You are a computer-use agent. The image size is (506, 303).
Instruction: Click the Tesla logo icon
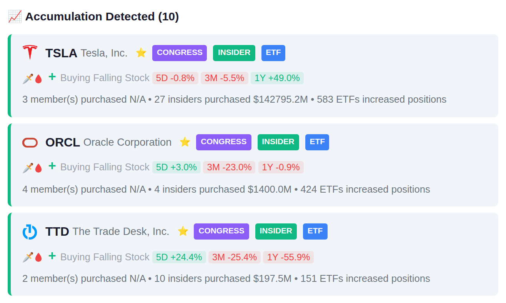click(x=30, y=53)
